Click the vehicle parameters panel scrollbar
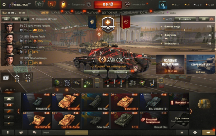216x136 pixels. [x=213, y=37]
